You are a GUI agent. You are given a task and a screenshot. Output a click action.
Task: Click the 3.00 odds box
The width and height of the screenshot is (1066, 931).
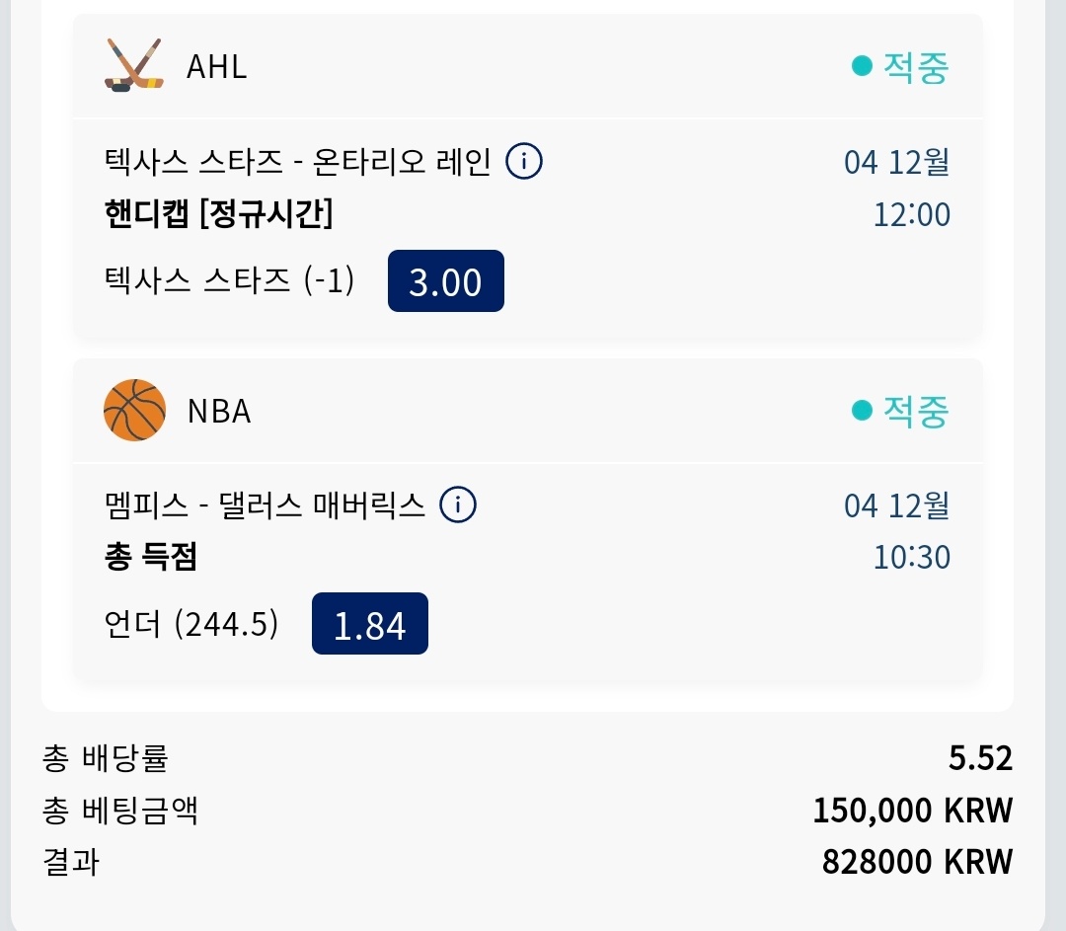pyautogui.click(x=445, y=281)
